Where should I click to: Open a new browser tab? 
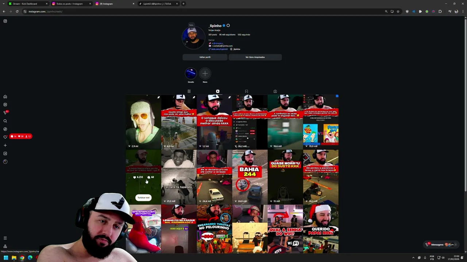tap(183, 4)
